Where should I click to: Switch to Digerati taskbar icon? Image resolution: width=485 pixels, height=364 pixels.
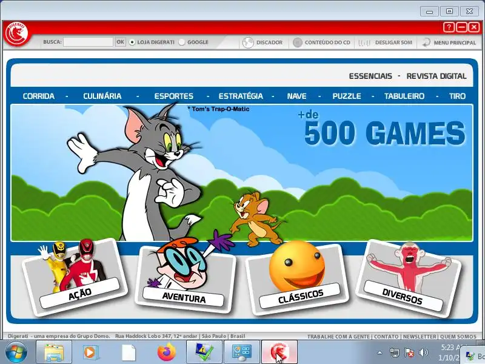coord(279,352)
